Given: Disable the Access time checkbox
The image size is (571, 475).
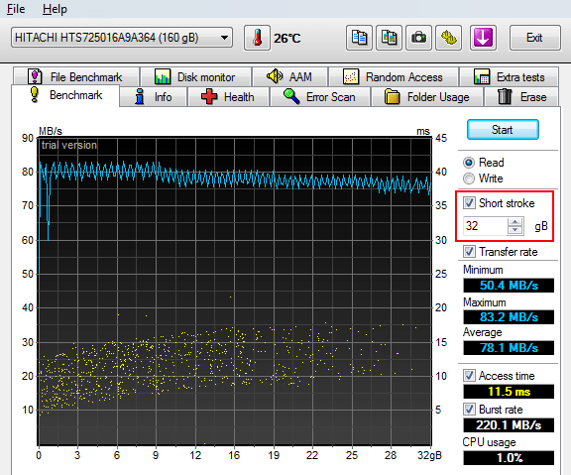Looking at the screenshot, I should (x=469, y=375).
